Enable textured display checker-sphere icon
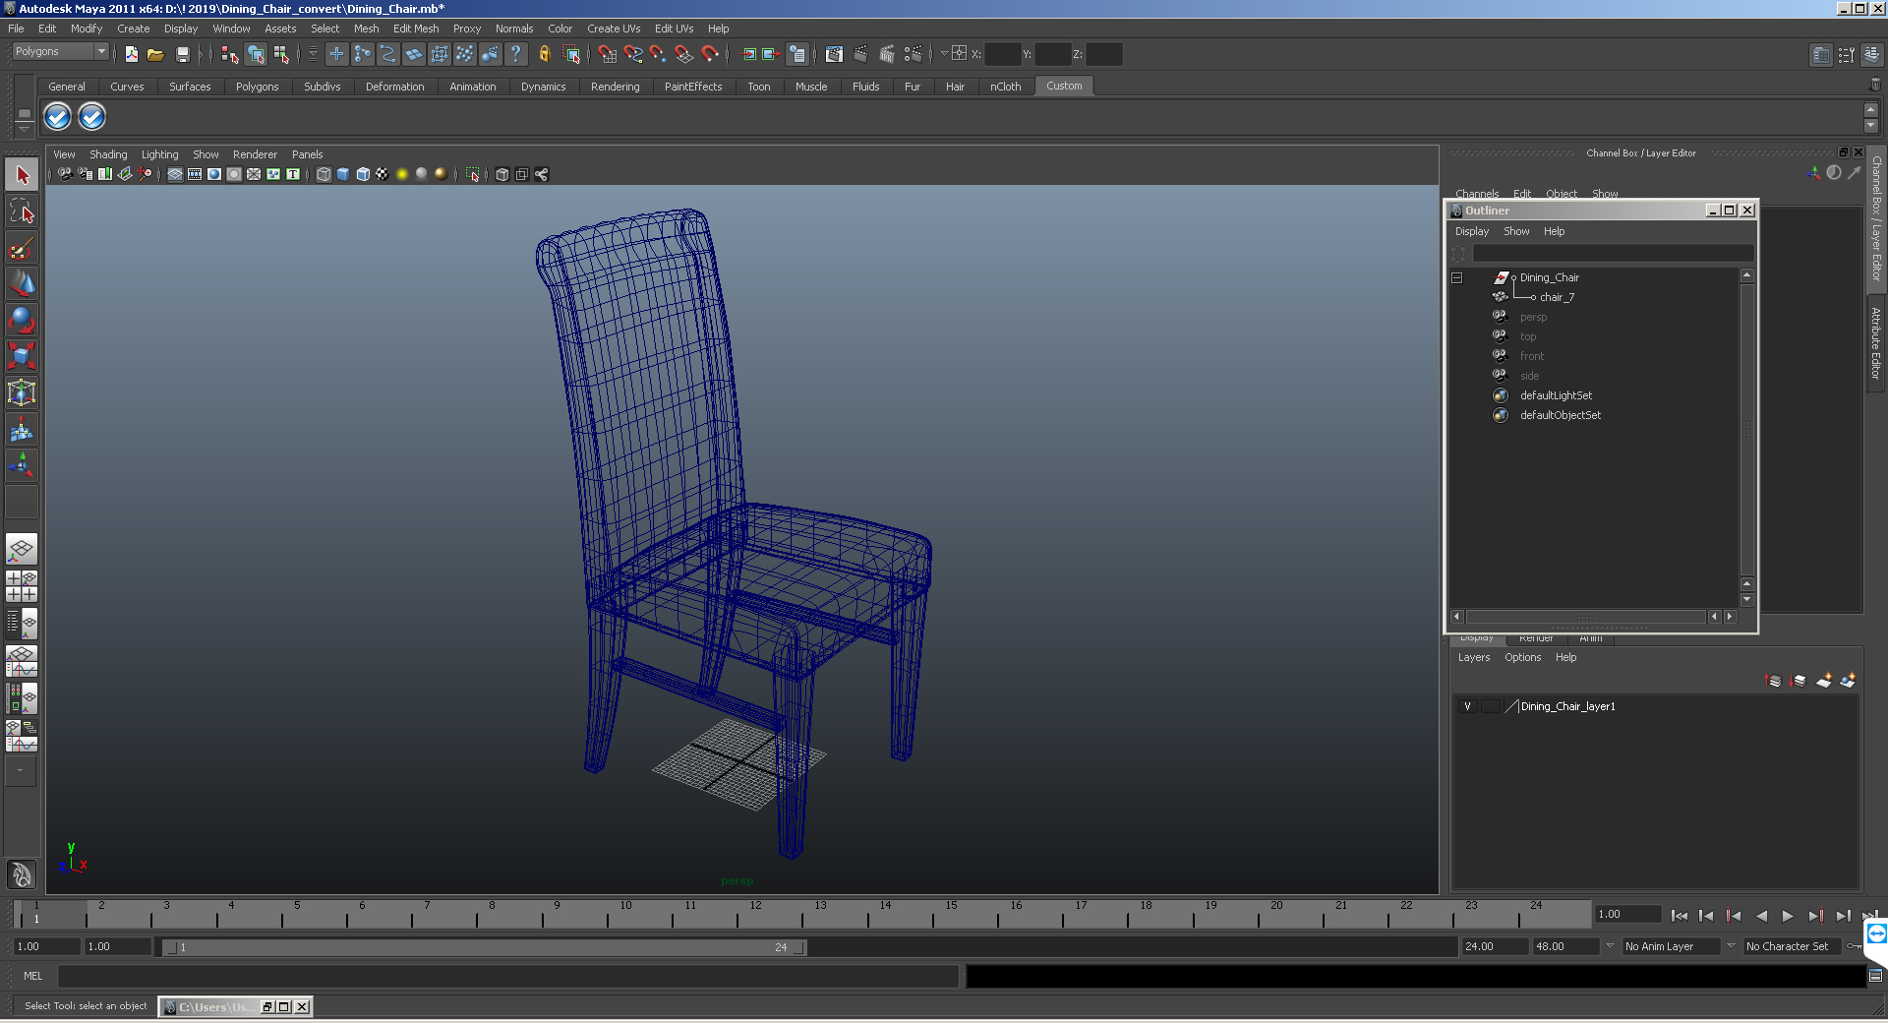The width and height of the screenshot is (1888, 1023). [383, 174]
